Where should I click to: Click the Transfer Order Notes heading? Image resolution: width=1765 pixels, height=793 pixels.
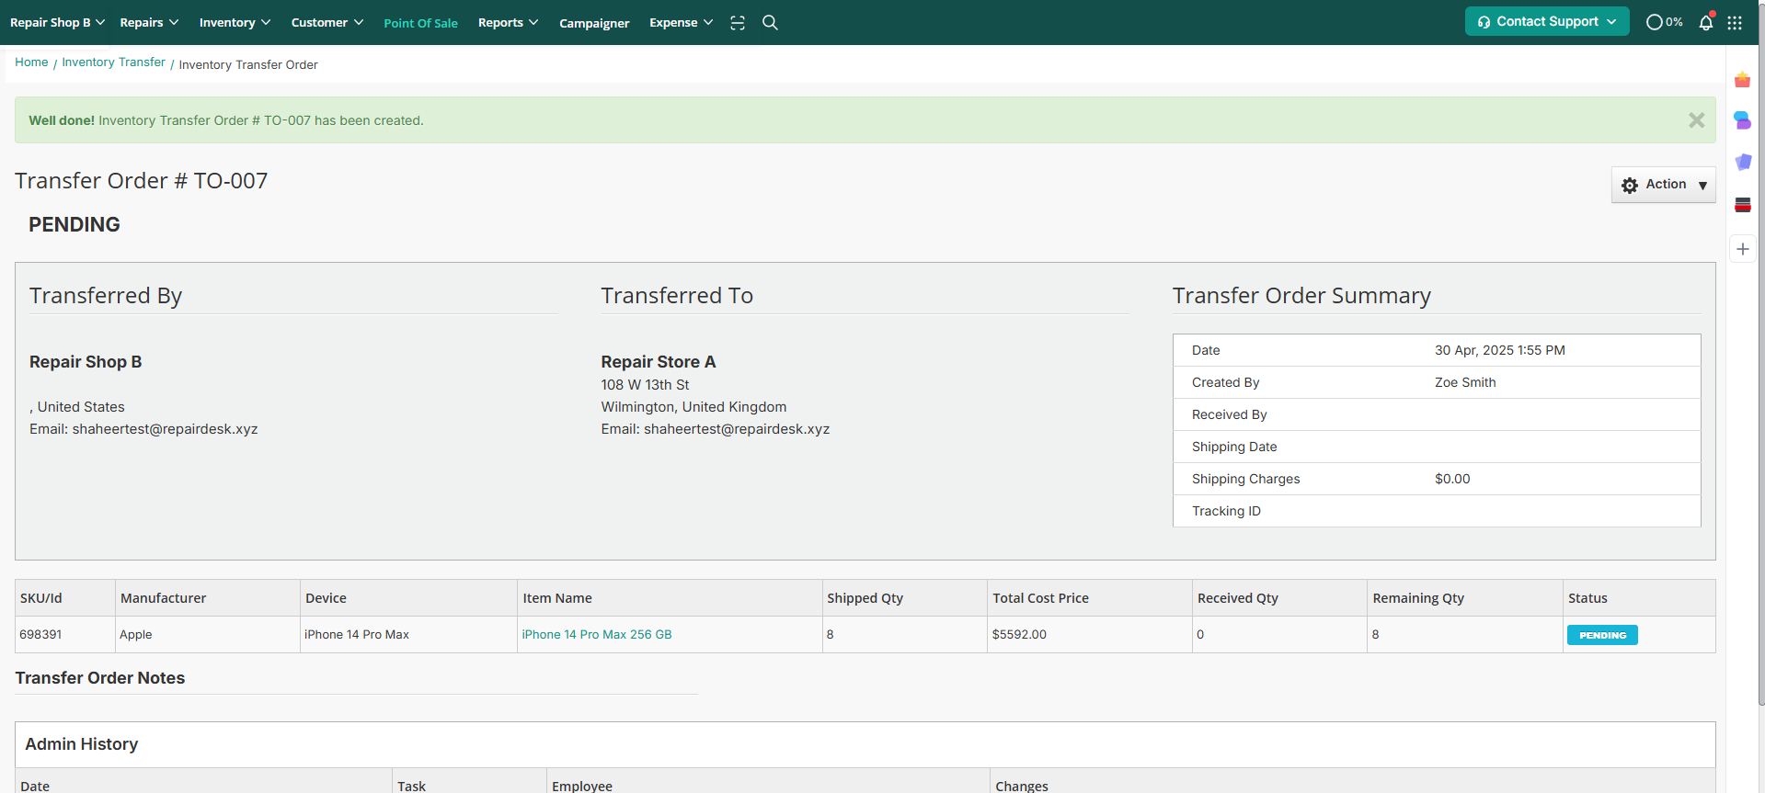tap(100, 678)
